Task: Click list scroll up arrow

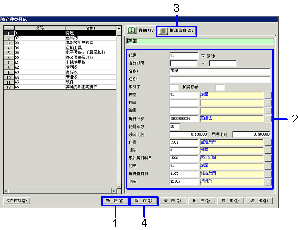Action: 119,28
